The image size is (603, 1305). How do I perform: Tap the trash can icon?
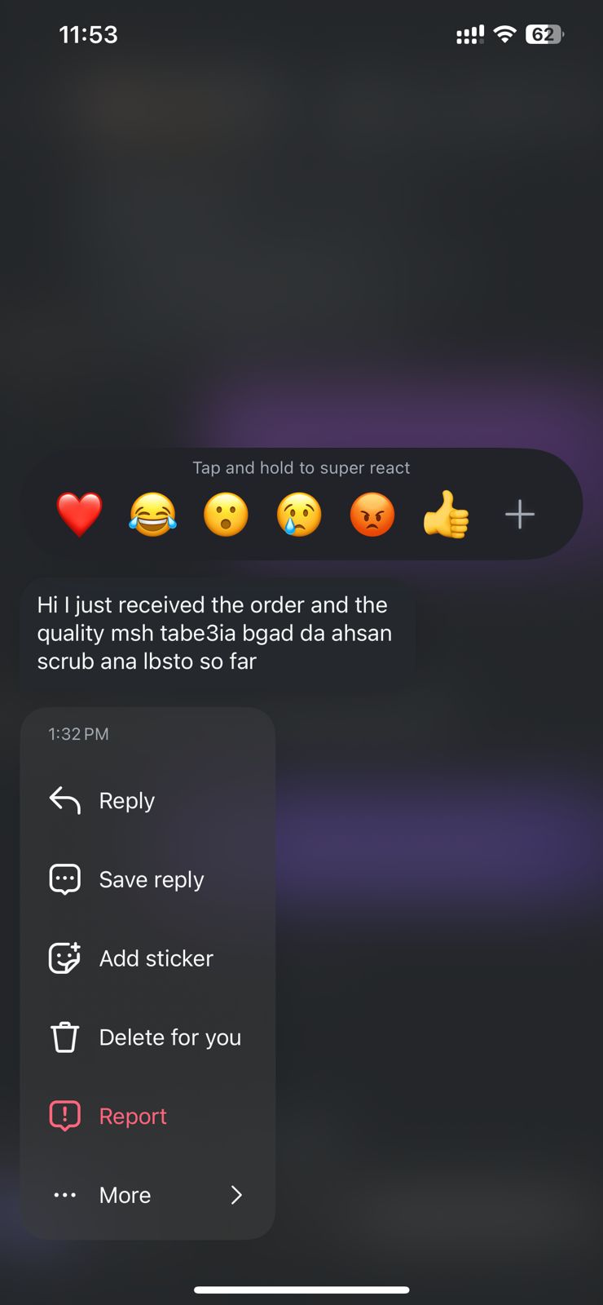(x=65, y=1037)
